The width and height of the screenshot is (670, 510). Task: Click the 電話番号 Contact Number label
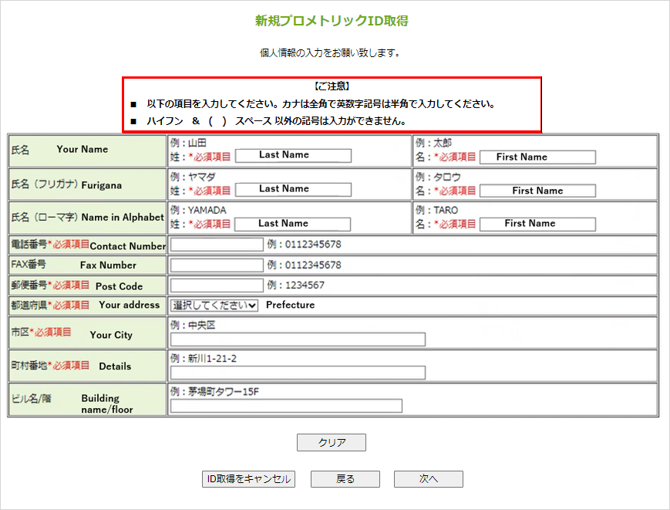[x=88, y=245]
